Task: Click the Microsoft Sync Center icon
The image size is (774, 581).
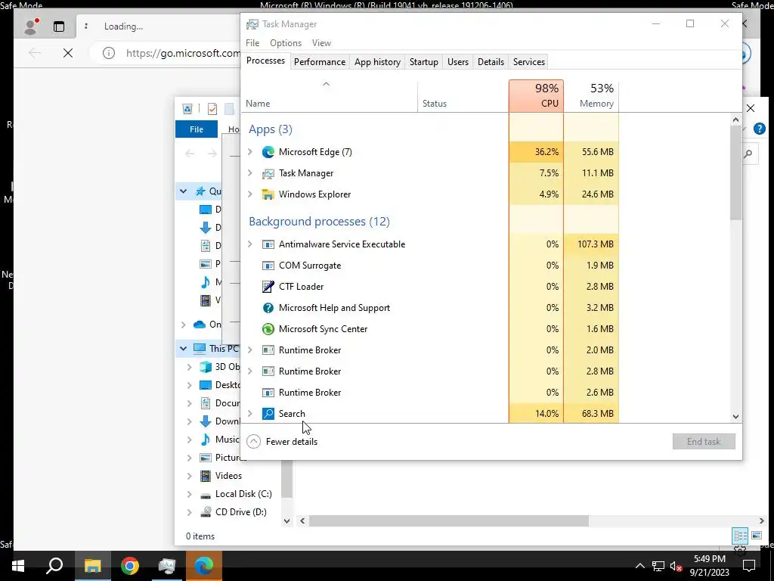Action: click(268, 329)
